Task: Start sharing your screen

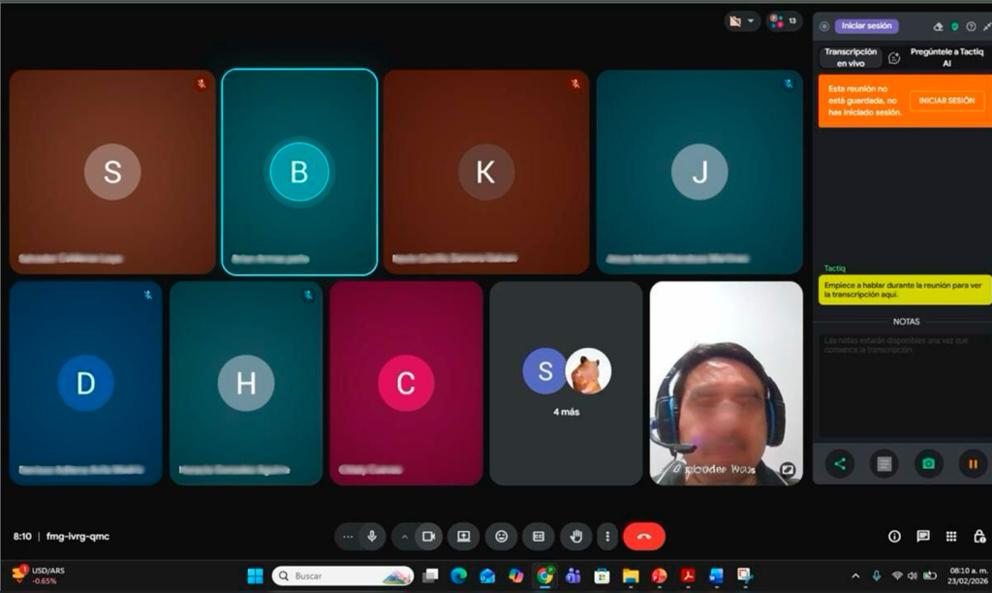Action: 464,536
